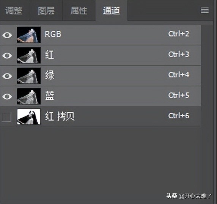
Task: Click the RGB channel thumbnail
Action: click(x=29, y=35)
